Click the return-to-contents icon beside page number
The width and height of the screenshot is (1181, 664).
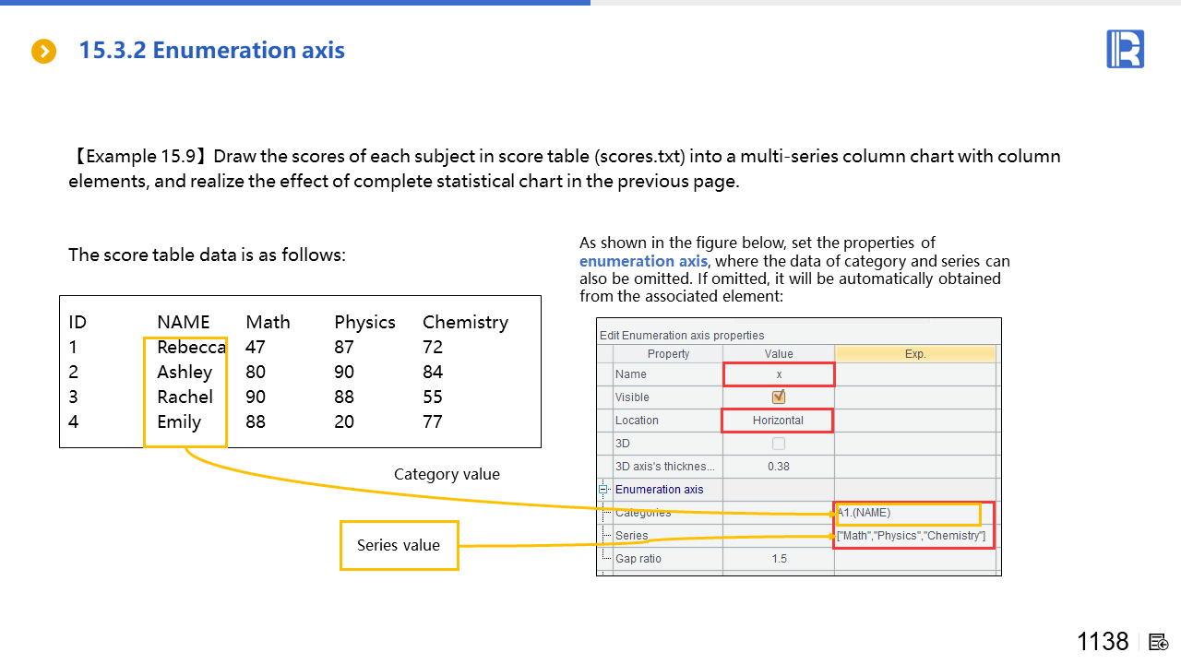point(1160,643)
